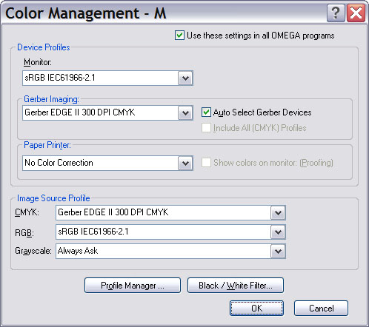Click the Cancel button
369x327 pixels.
(321, 308)
